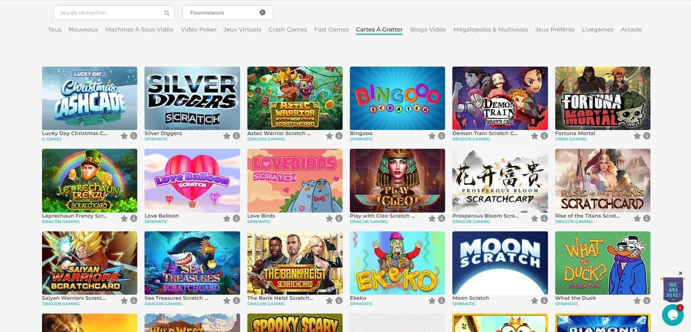Click G GAMES provider label
The height and width of the screenshot is (332, 691).
[x=52, y=139]
